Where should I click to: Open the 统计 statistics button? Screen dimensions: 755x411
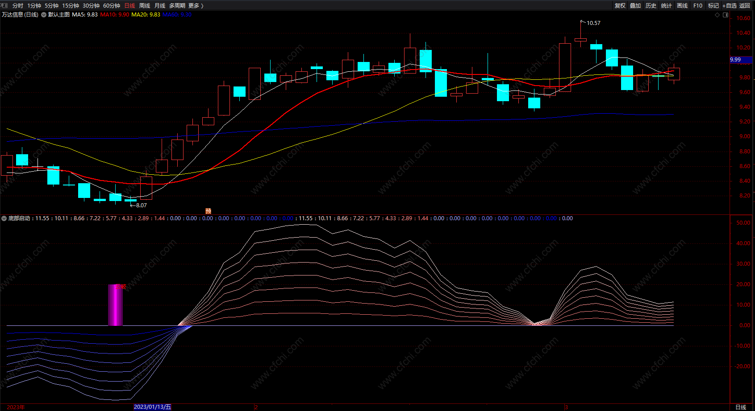[667, 5]
